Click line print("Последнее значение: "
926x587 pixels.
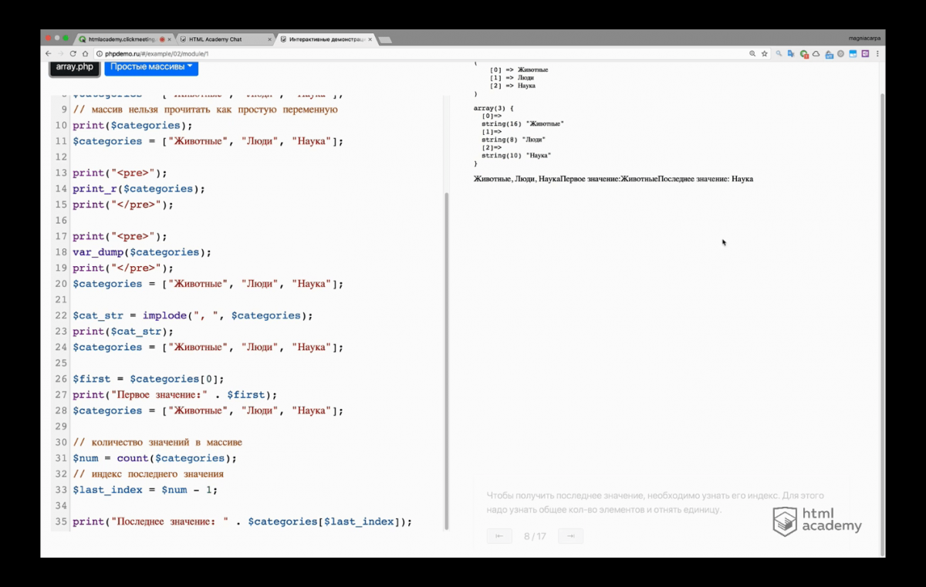pyautogui.click(x=242, y=521)
